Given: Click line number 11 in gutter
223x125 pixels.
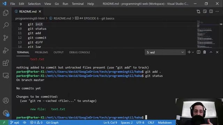Looking at the screenshot, I should coord(20,33).
